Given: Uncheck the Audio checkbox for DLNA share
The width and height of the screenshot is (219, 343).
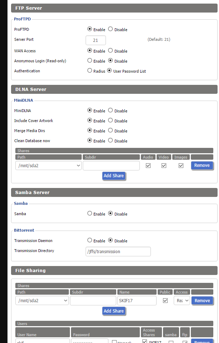Looking at the screenshot, I should click(x=148, y=165).
